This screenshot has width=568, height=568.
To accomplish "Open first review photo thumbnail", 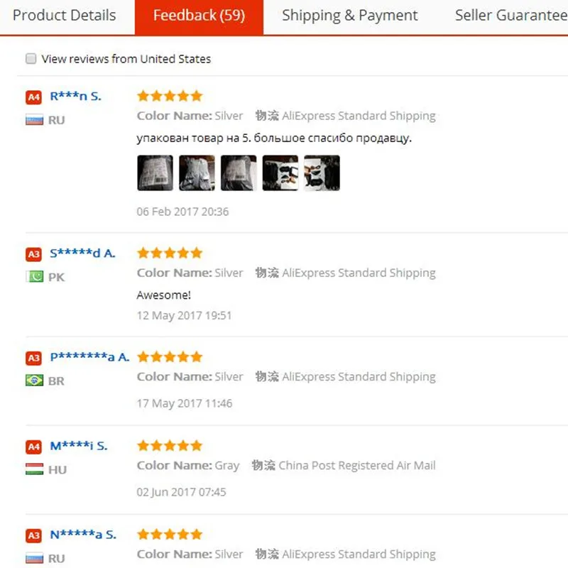I will point(155,173).
